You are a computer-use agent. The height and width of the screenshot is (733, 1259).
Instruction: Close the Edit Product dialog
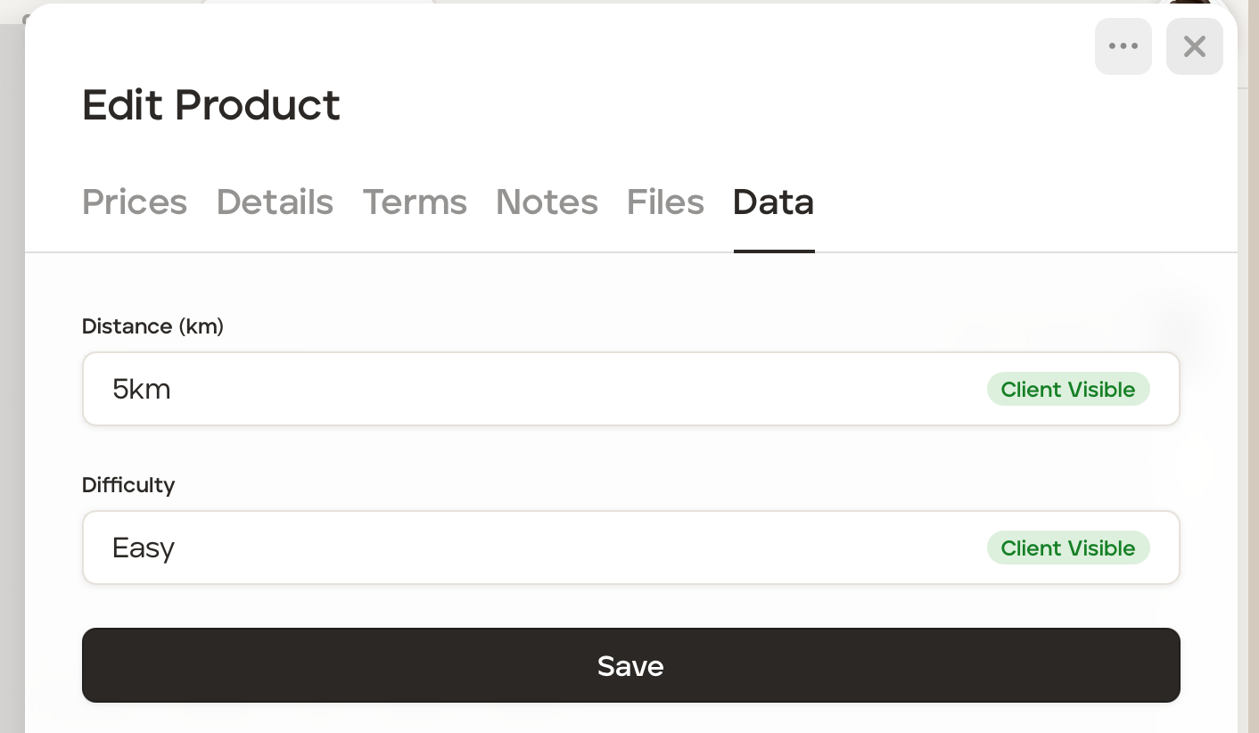click(1194, 46)
